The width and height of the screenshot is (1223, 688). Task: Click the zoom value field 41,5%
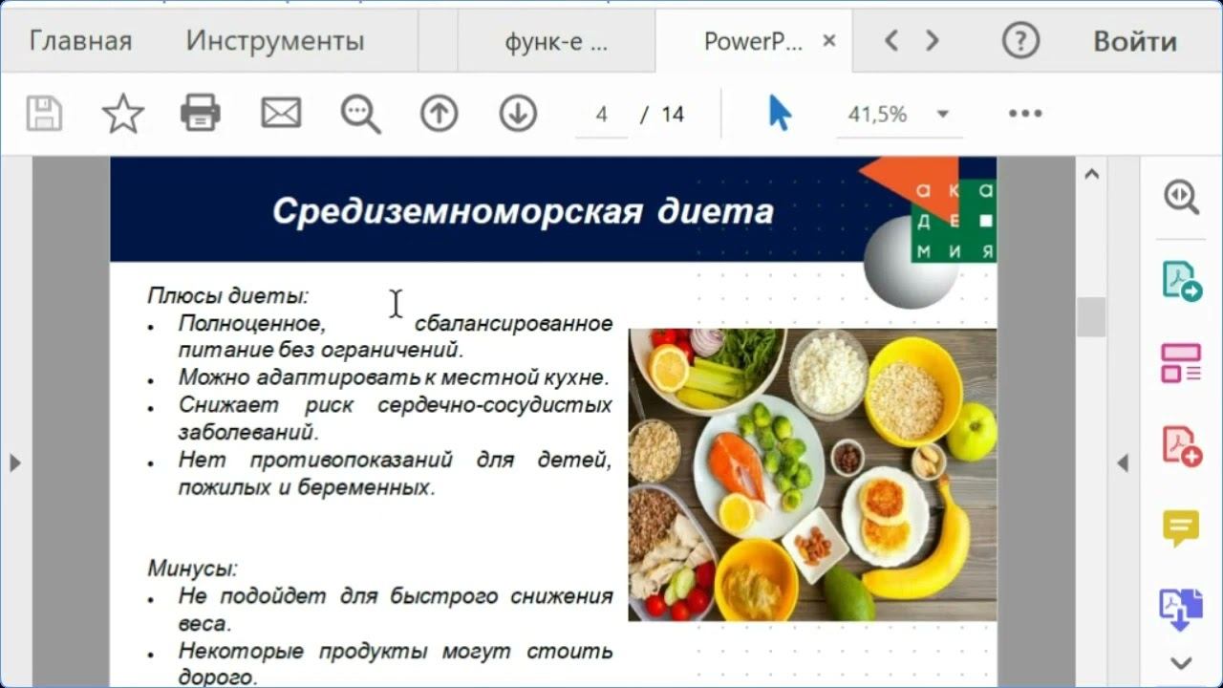877,115
